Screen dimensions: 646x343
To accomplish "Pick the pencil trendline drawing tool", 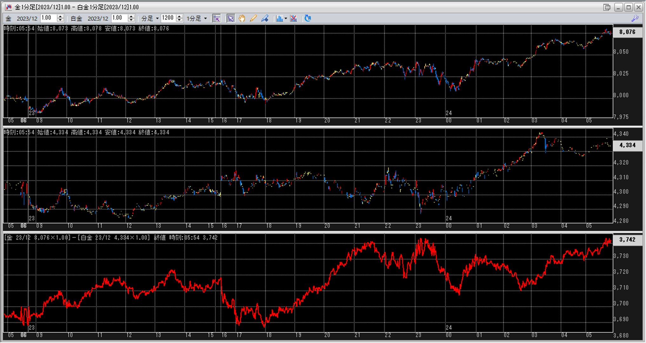I will [253, 18].
